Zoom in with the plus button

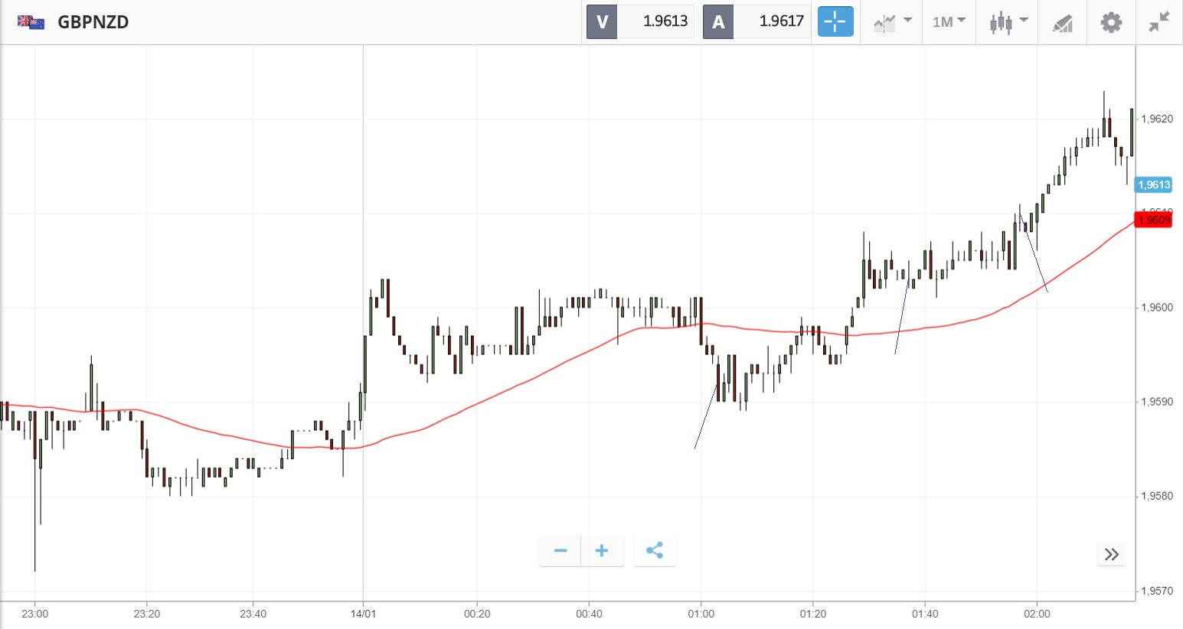point(602,551)
